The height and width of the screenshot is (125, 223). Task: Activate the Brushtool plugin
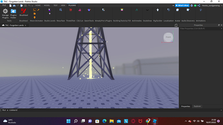(24, 12)
